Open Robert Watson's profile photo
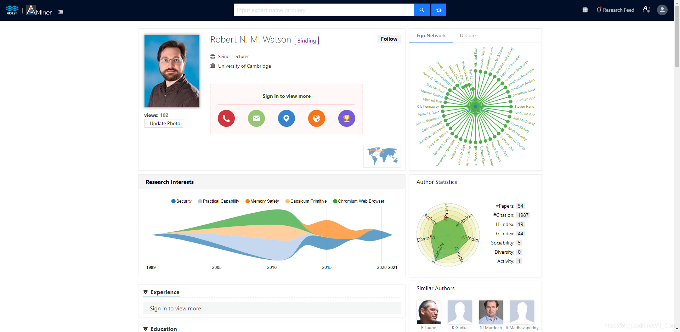The height and width of the screenshot is (332, 680). tap(172, 71)
